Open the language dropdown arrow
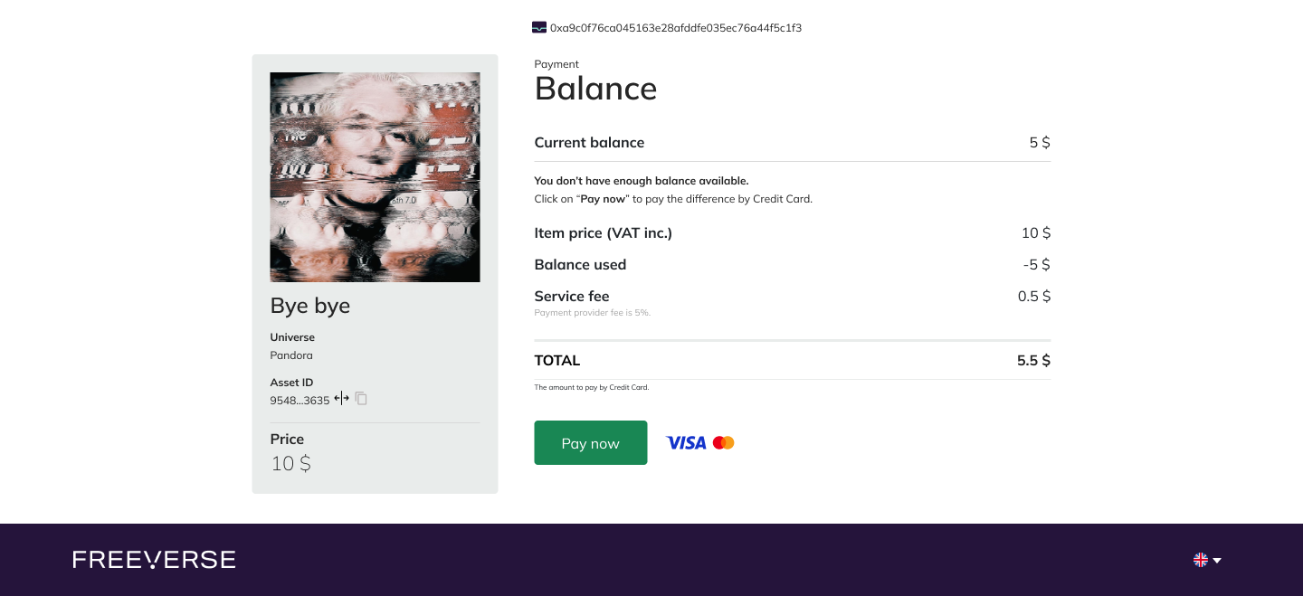The image size is (1303, 596). (x=1217, y=561)
